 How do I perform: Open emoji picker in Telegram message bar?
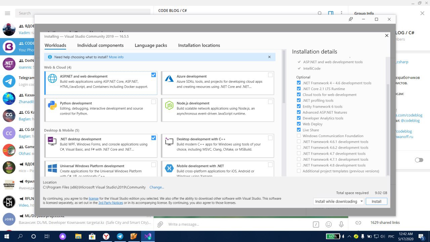coord(329,224)
